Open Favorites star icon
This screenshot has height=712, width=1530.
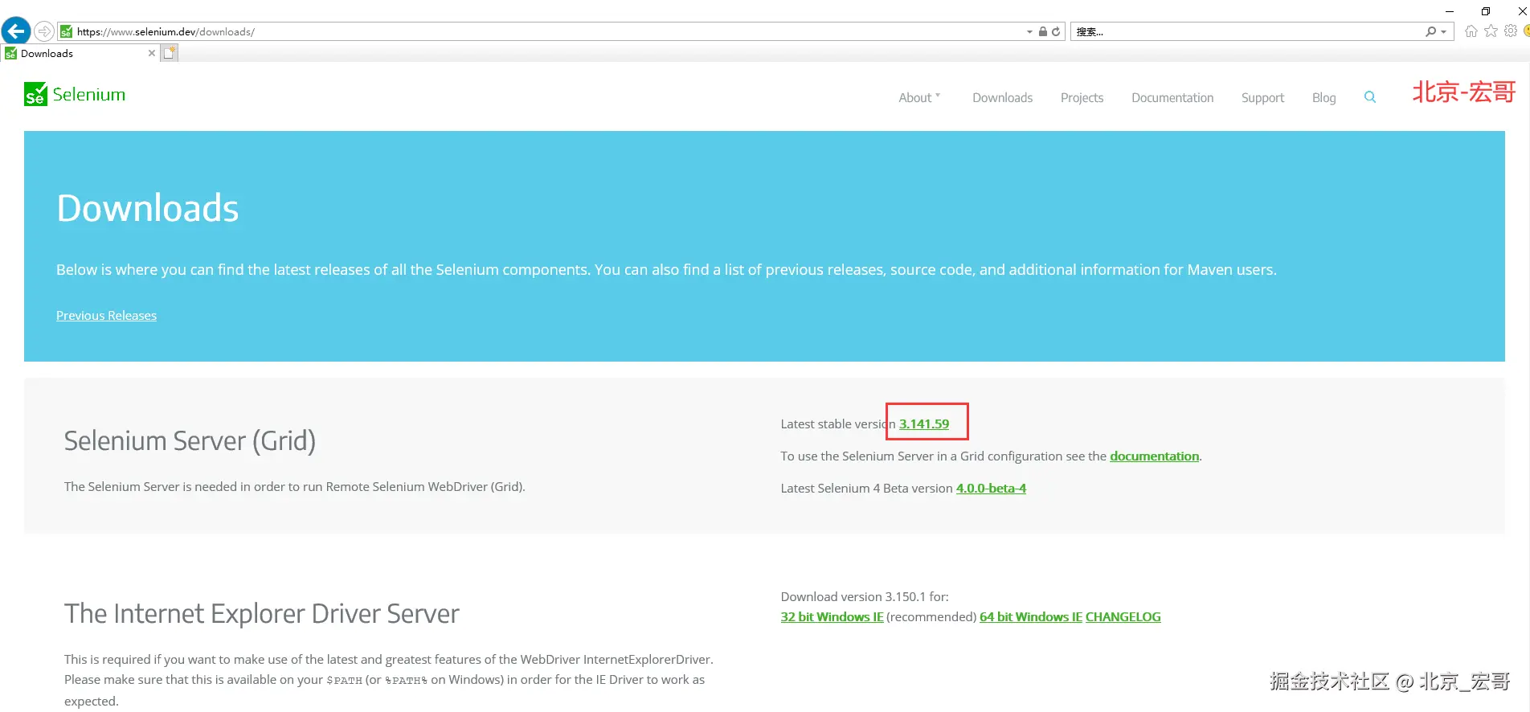click(1491, 31)
